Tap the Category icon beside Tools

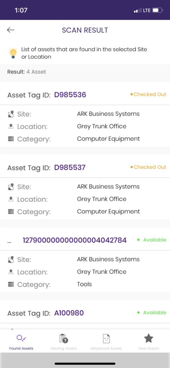point(11,285)
